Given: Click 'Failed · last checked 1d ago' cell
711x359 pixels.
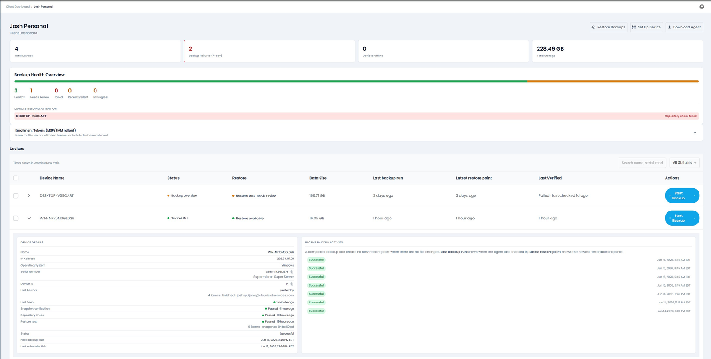Looking at the screenshot, I should click(x=563, y=195).
